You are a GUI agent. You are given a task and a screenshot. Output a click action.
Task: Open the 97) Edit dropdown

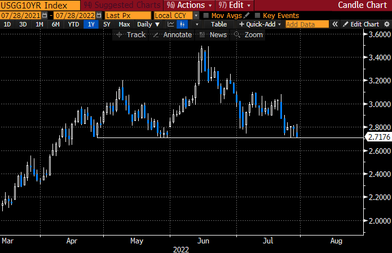pos(234,5)
